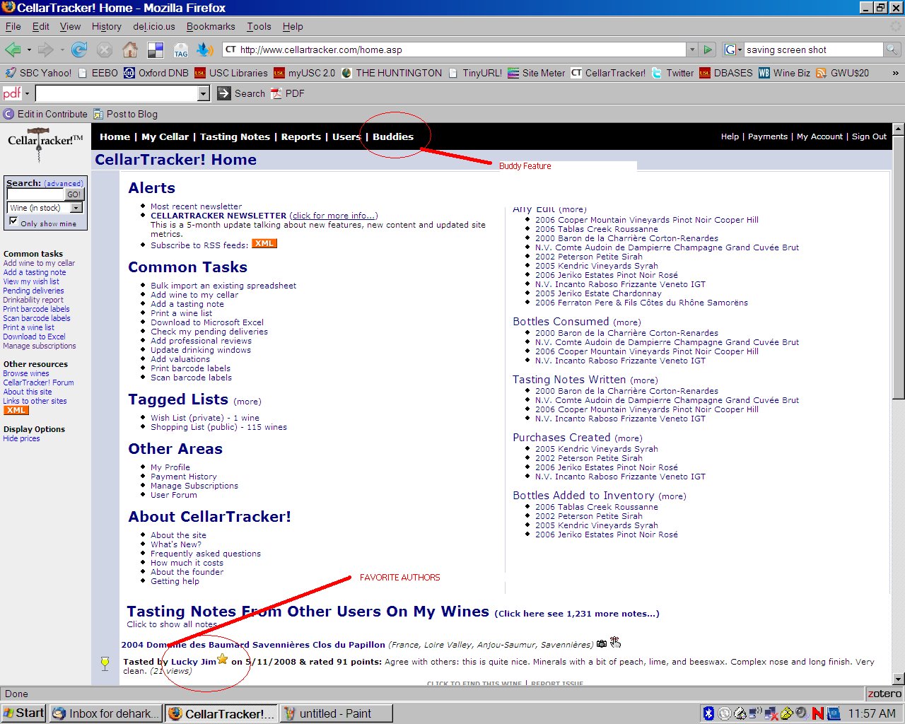Open the Tools menu

[x=259, y=26]
